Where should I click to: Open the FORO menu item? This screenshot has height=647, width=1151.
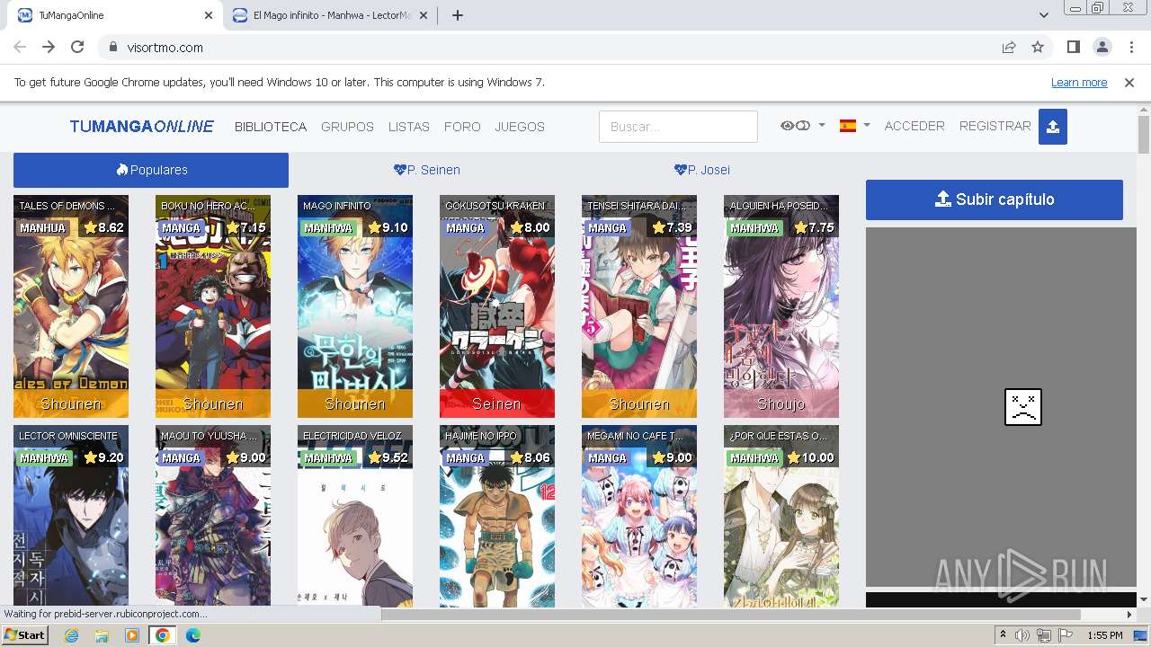[x=462, y=127]
